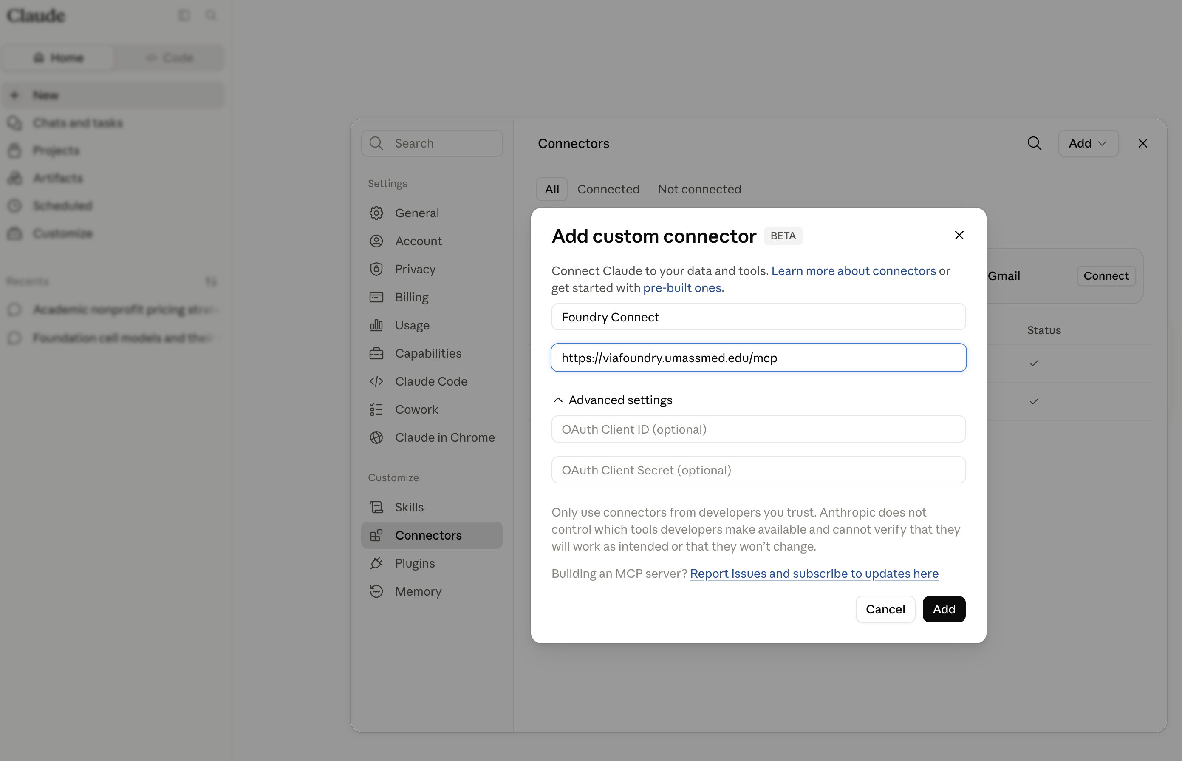
Task: Go to Usage settings
Action: point(432,325)
